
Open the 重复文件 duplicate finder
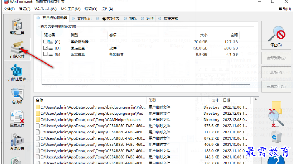(x=17, y=119)
